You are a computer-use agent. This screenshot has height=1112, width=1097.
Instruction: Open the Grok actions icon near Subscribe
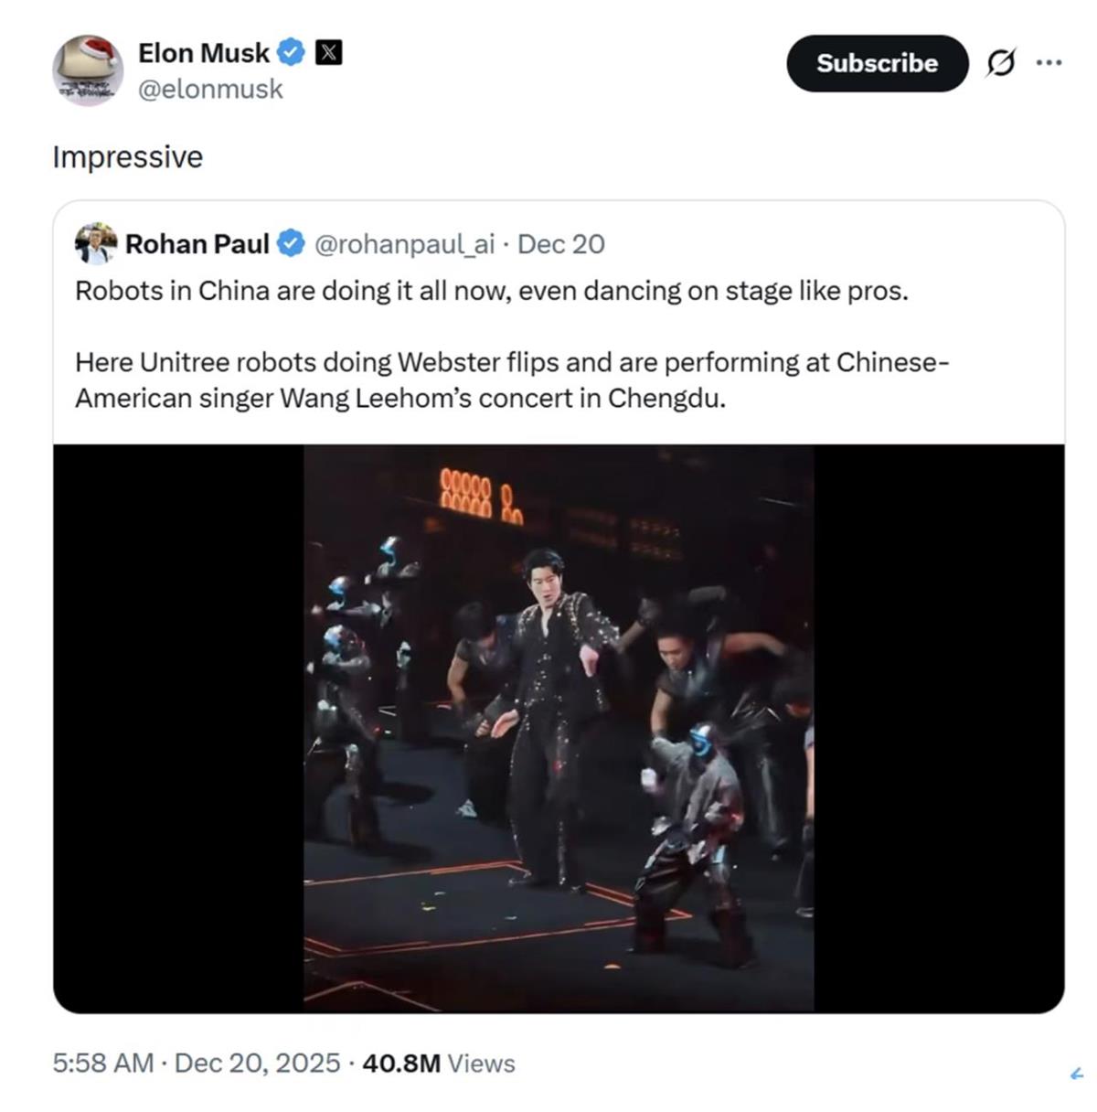999,64
